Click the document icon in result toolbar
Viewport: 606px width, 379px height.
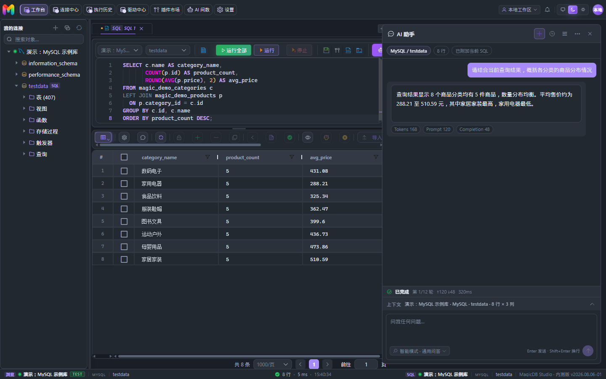(271, 137)
